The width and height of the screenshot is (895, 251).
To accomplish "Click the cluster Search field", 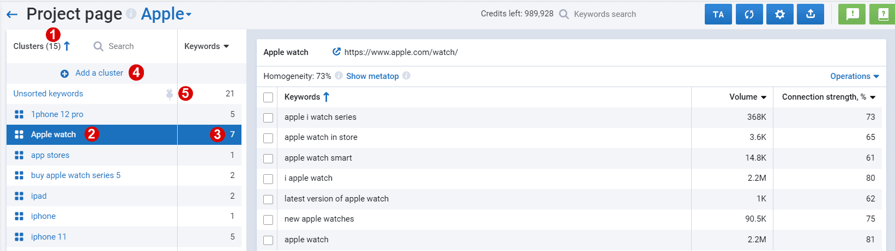I will [121, 46].
